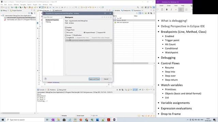Enable the Modification watchpoint option

click(73, 35)
